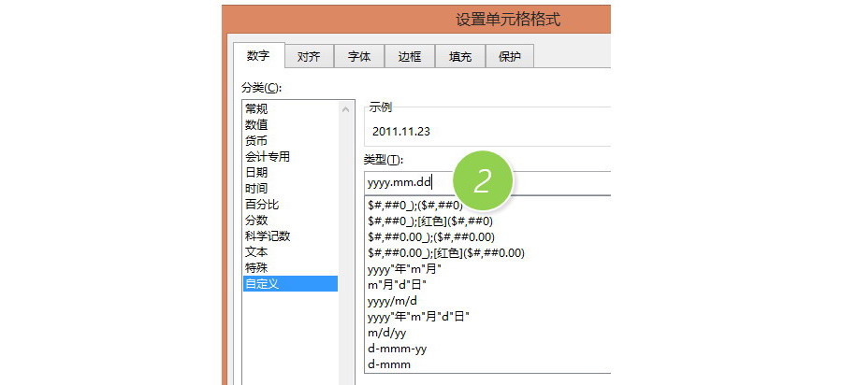Open the 字体 tab
This screenshot has height=385, width=842.
coord(358,57)
